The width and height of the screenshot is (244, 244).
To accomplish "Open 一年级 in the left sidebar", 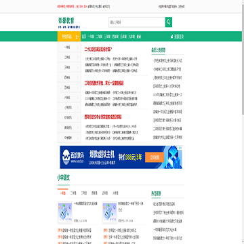I will (x=69, y=47).
